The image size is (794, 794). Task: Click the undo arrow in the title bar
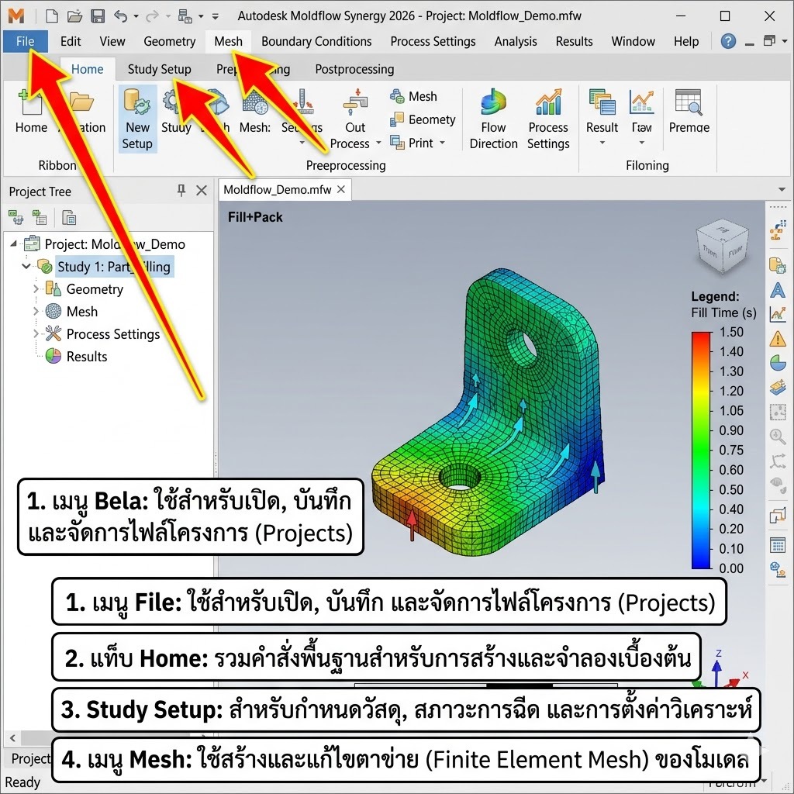click(x=120, y=16)
